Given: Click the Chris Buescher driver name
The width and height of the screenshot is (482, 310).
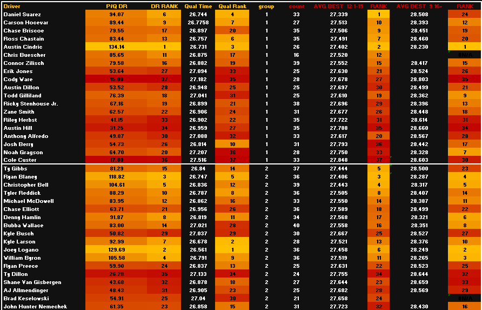Looking at the screenshot, I should [25, 55].
